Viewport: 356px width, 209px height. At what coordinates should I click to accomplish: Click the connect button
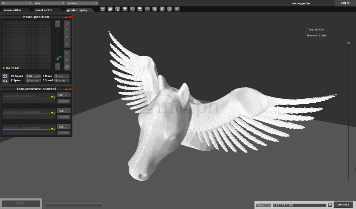[x=343, y=204]
